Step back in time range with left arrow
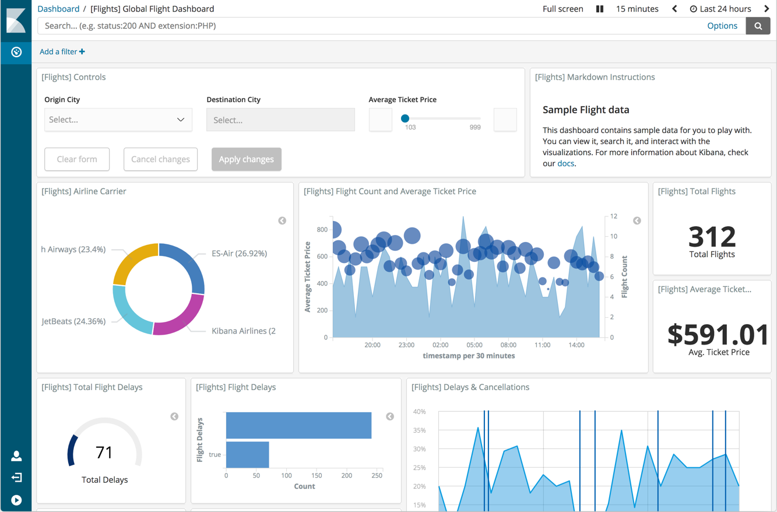 click(674, 9)
